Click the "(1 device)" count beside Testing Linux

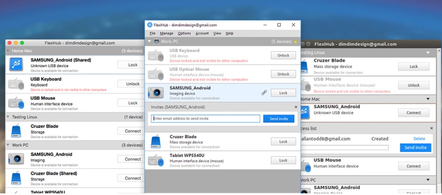(x=133, y=117)
